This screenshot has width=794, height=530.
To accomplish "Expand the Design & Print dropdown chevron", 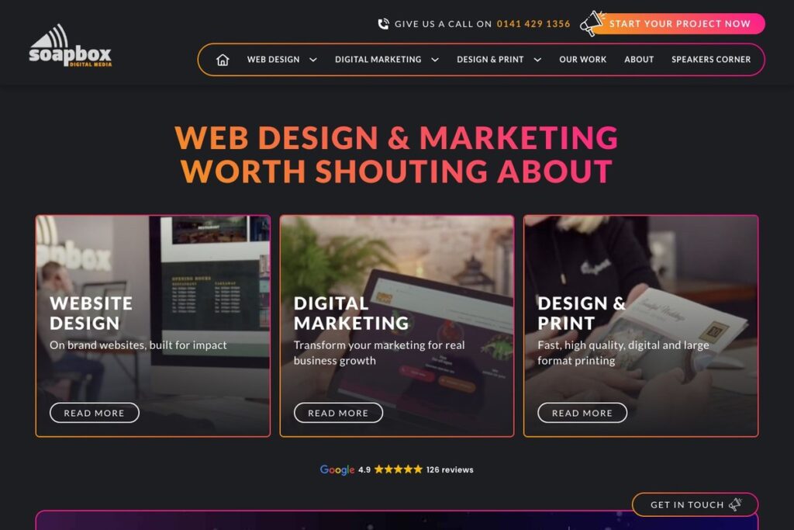I will (537, 60).
